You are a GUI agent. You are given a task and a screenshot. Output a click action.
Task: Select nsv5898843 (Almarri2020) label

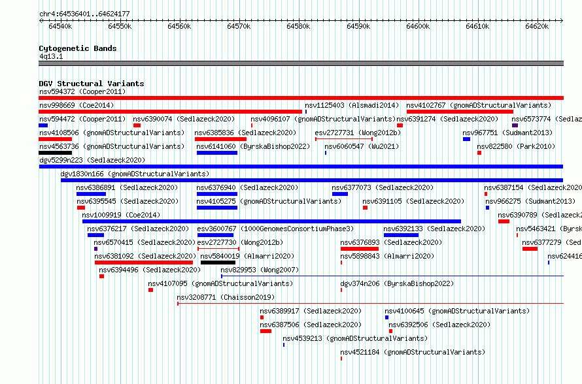[387, 256]
